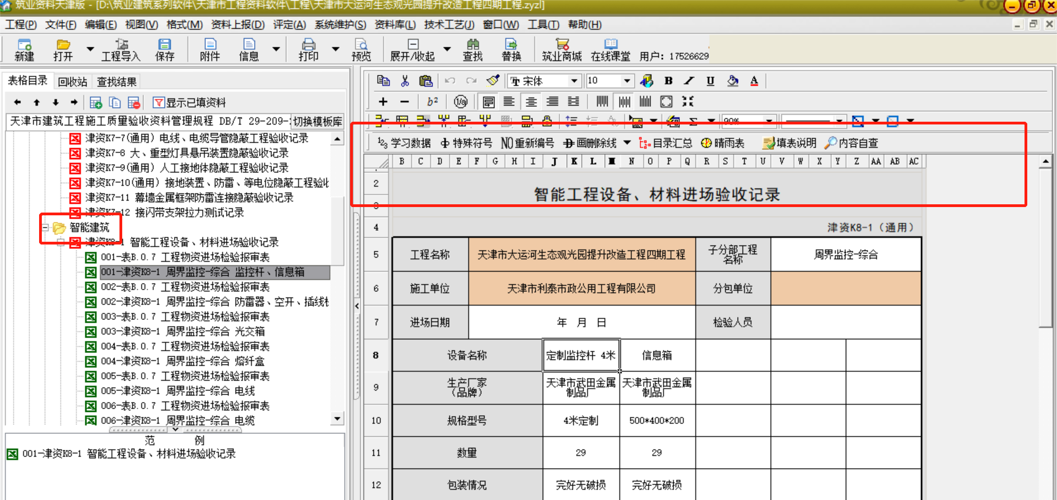The height and width of the screenshot is (500, 1057).
Task: Select the format painter brush
Action: pyautogui.click(x=493, y=81)
